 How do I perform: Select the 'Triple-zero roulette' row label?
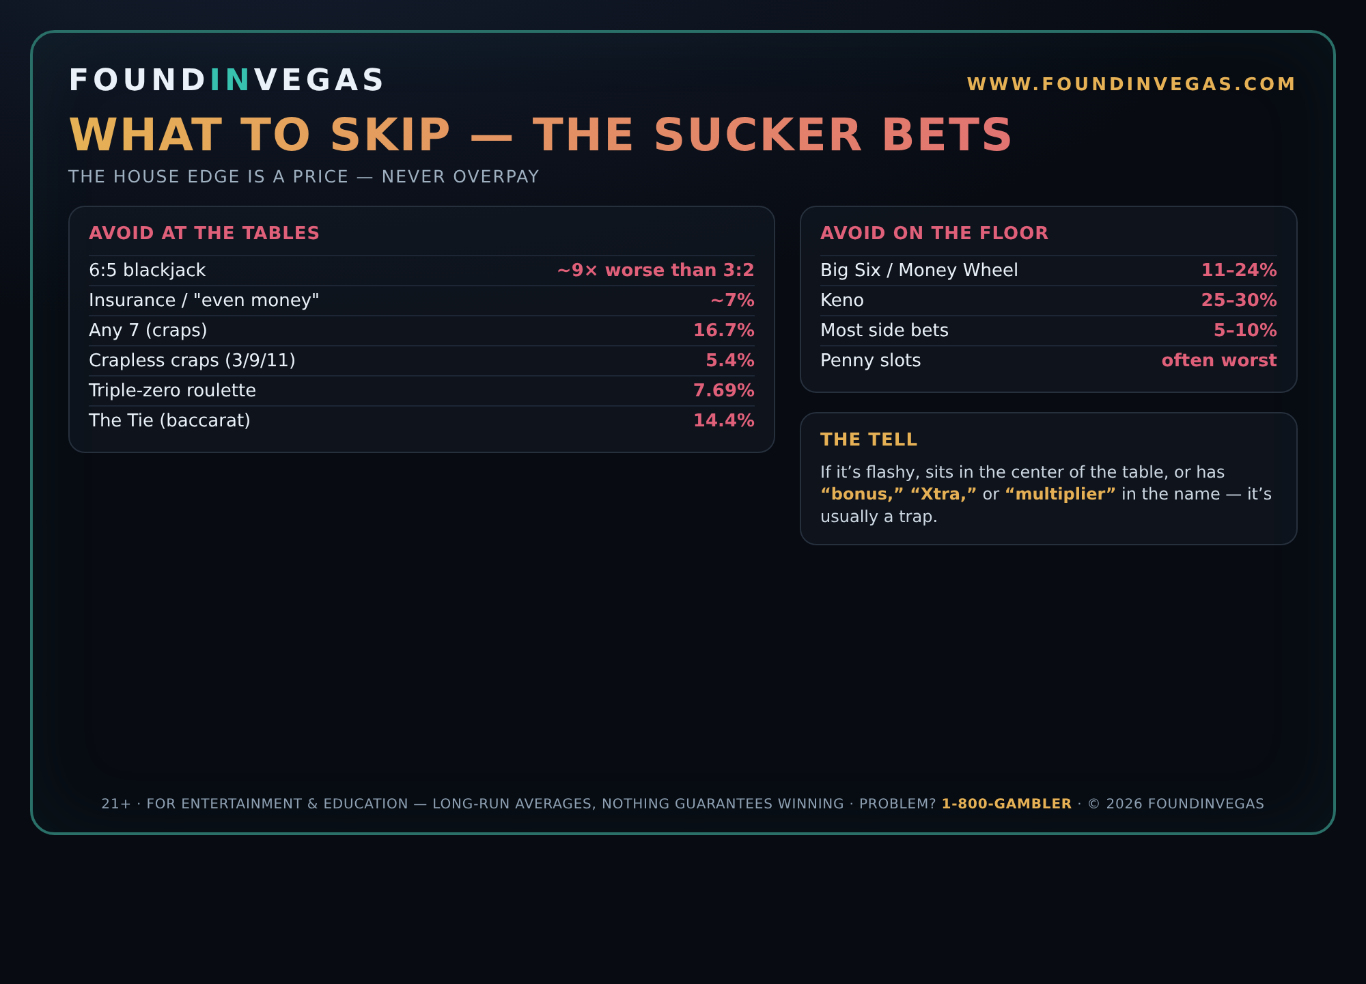pos(172,391)
